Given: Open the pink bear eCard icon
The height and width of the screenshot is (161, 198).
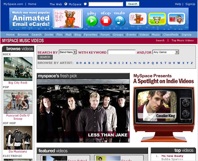Looking at the screenshot, I should click(x=138, y=19).
